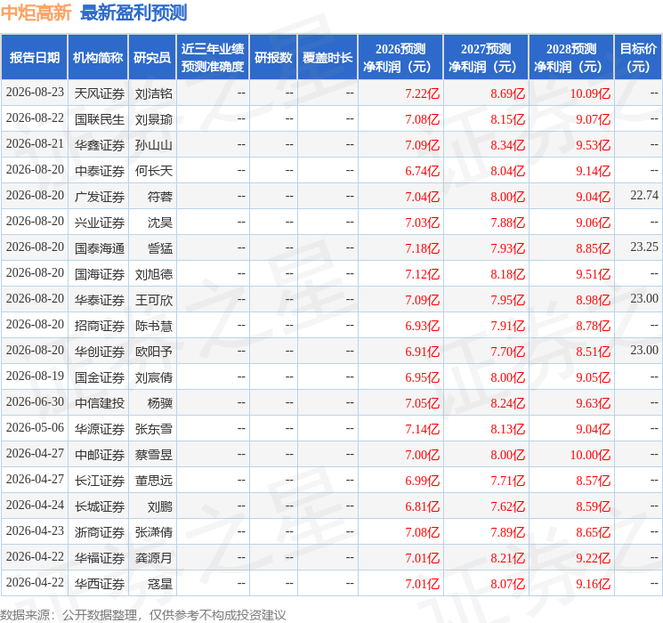This screenshot has width=663, height=623.
Task: Click the 覆盖时长 column header
Action: (327, 58)
